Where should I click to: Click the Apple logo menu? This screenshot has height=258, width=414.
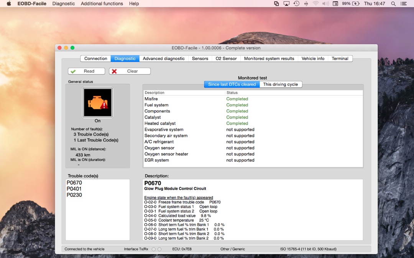tap(9, 4)
